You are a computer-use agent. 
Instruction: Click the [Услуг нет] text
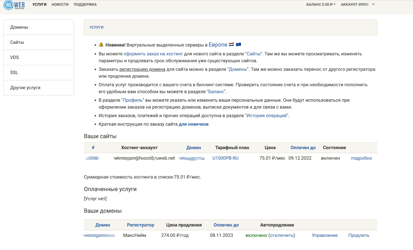pyautogui.click(x=95, y=199)
